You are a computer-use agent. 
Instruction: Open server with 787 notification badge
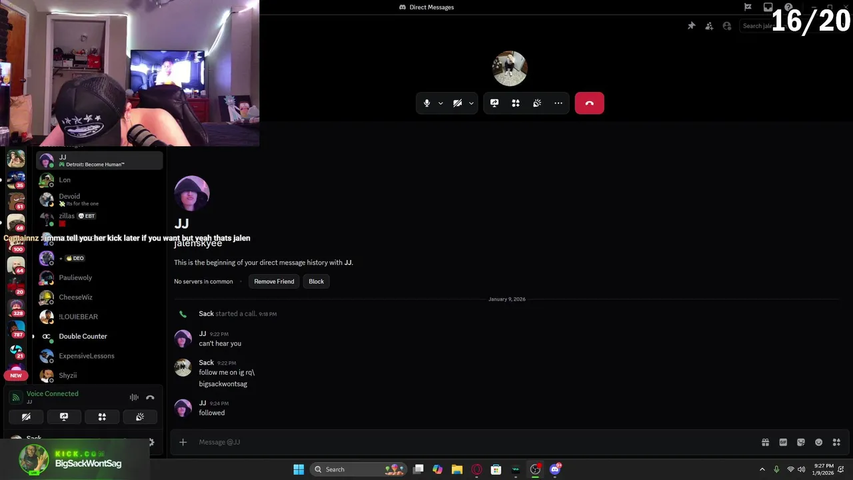(16, 329)
